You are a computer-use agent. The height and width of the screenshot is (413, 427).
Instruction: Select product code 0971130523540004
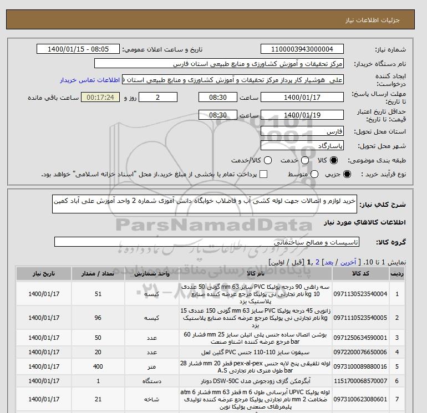[360, 294]
